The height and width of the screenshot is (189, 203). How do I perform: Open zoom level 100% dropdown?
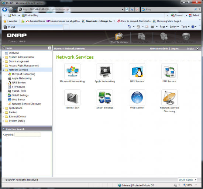pyautogui.click(x=196, y=185)
